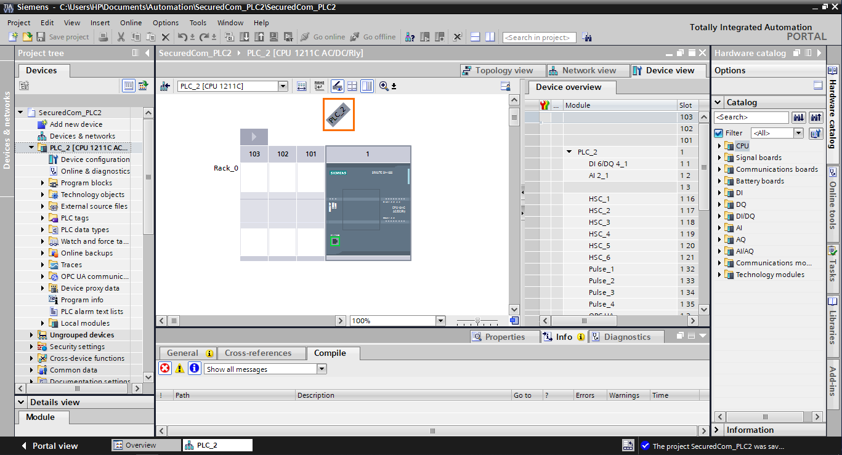This screenshot has width=842, height=455.
Task: Click the zoom magnifier icon in device view
Action: [x=384, y=86]
